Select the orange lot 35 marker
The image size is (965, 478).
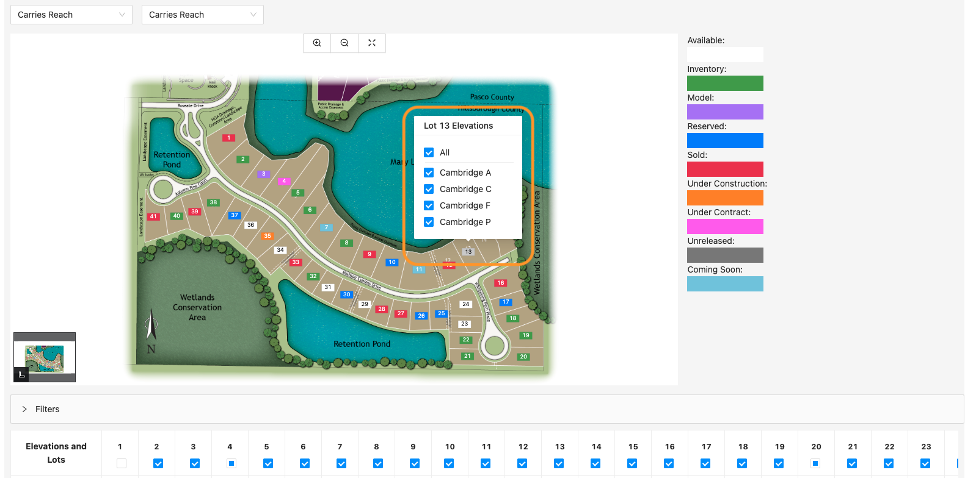click(268, 236)
